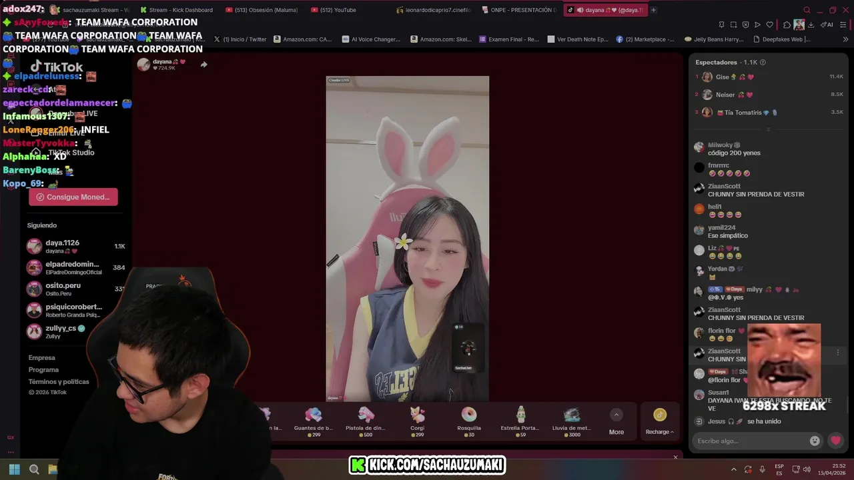This screenshot has width=854, height=480.
Task: Switch to the Obsesión (Maluma) tab
Action: 262,10
